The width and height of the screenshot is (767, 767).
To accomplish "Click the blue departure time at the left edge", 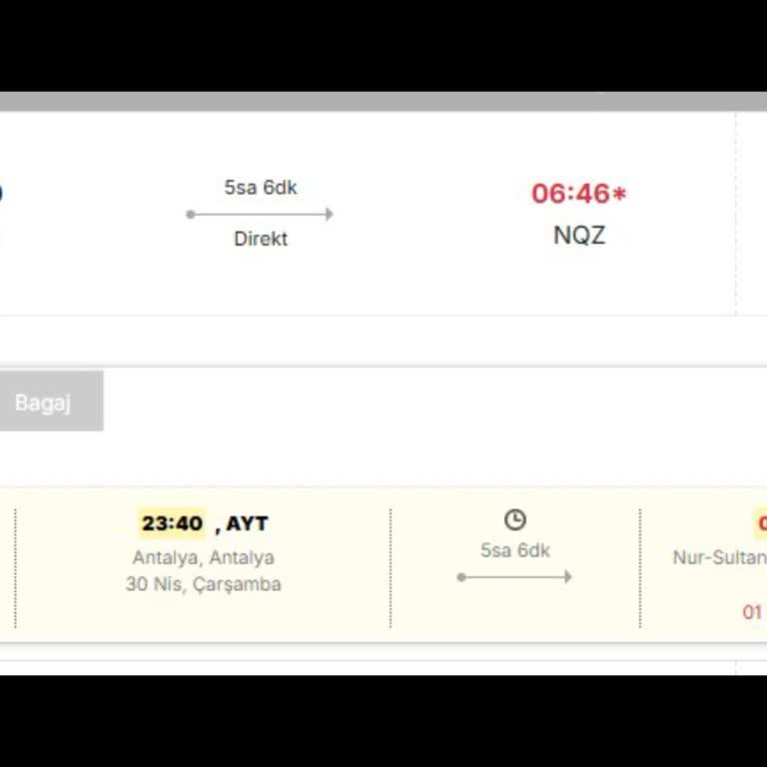I will click(1, 193).
